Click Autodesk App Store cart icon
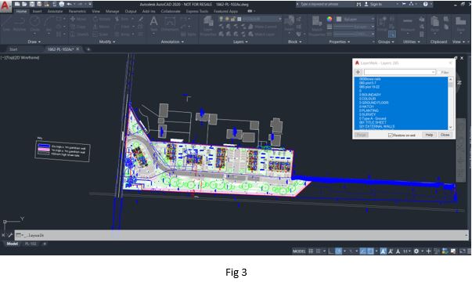This screenshot has width=472, height=282. (404, 4)
